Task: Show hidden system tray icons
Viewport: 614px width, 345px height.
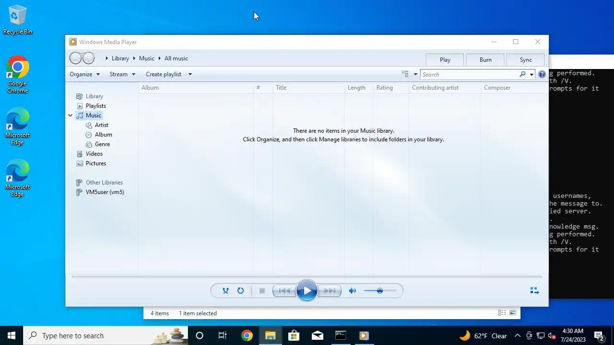Action: pos(517,335)
